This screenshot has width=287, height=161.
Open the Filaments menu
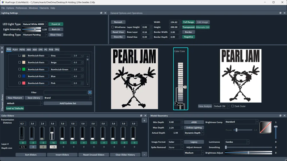[44, 8]
